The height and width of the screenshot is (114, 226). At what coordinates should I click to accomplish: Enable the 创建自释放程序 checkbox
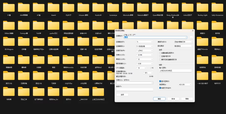tap(160, 53)
